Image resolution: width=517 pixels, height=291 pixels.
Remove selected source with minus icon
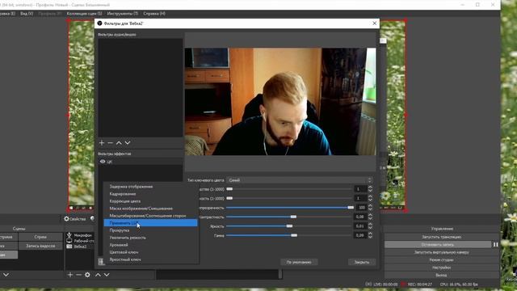pyautogui.click(x=78, y=275)
